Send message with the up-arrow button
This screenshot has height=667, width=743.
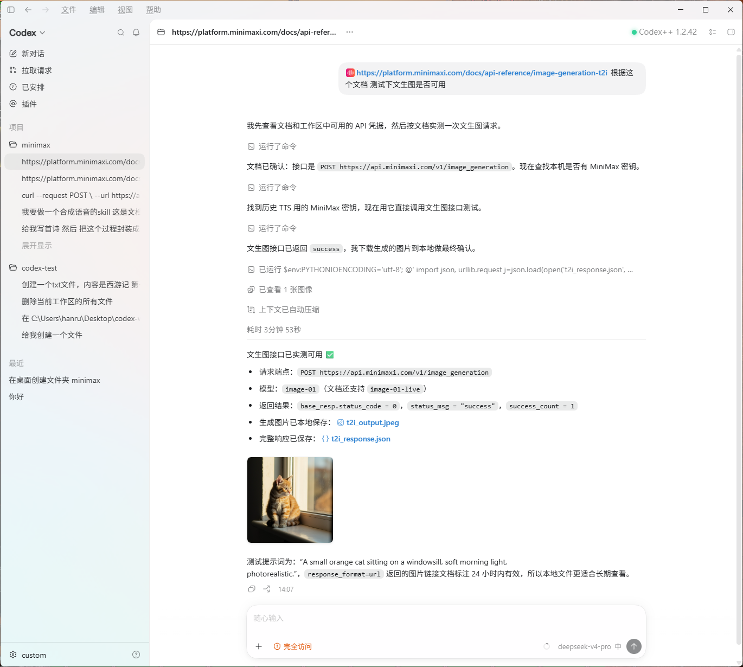[x=634, y=646]
